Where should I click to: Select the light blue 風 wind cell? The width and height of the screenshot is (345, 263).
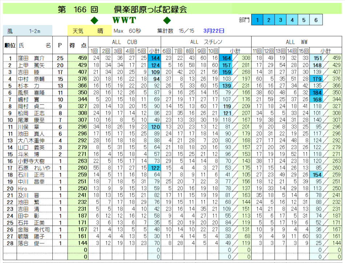click(x=28, y=31)
